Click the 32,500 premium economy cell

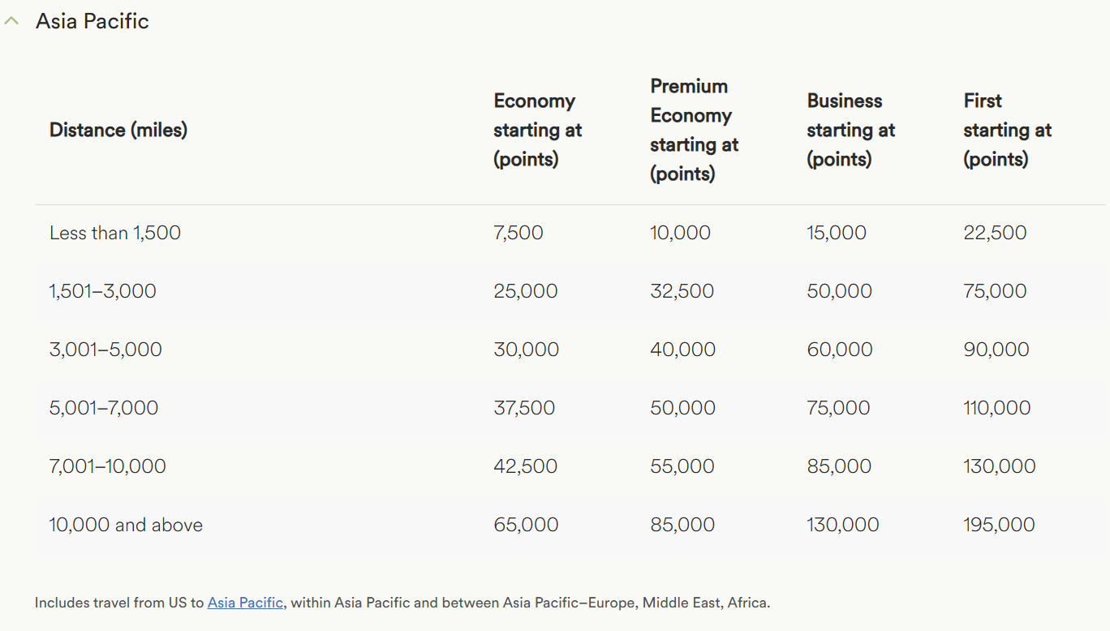(682, 291)
